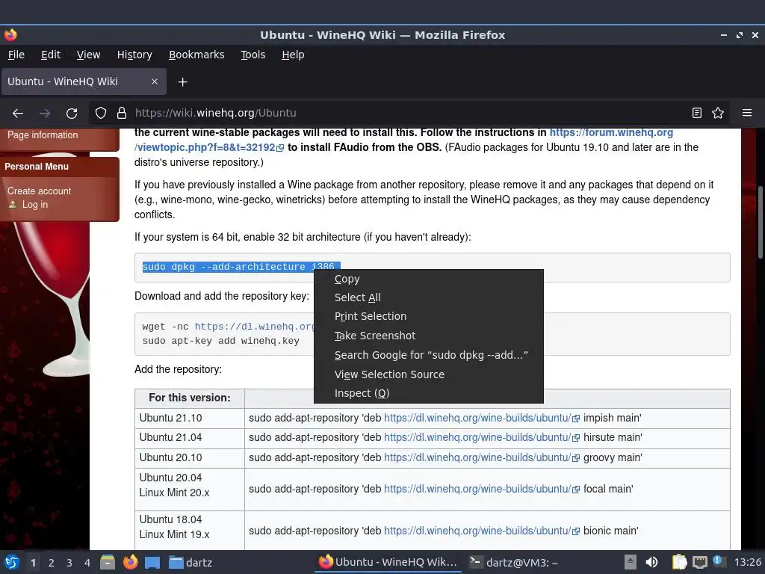Click the Create account link
The height and width of the screenshot is (574, 765).
click(x=39, y=191)
